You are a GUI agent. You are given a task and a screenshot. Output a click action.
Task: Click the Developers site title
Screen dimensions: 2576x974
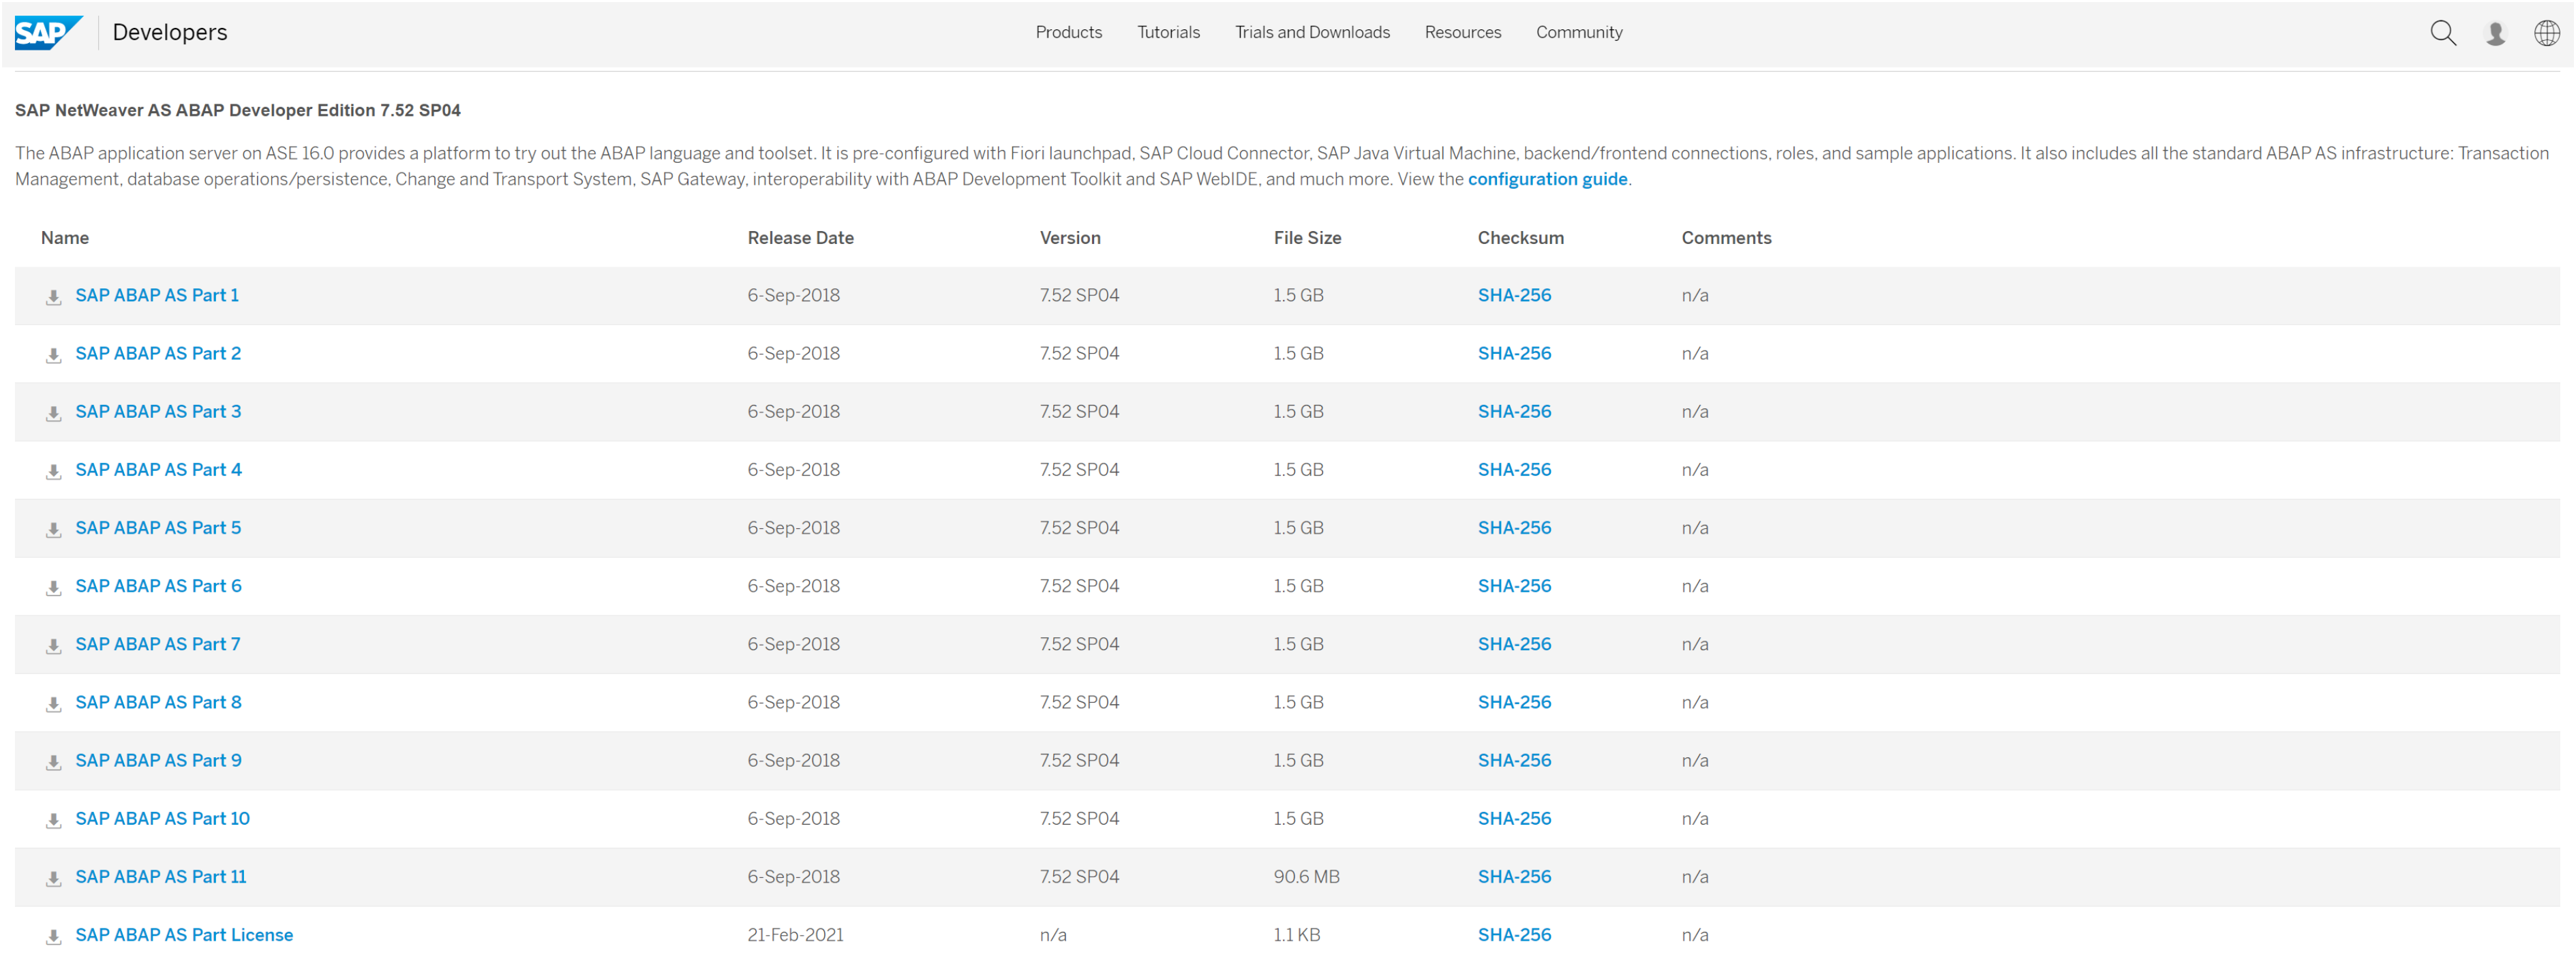pos(170,32)
